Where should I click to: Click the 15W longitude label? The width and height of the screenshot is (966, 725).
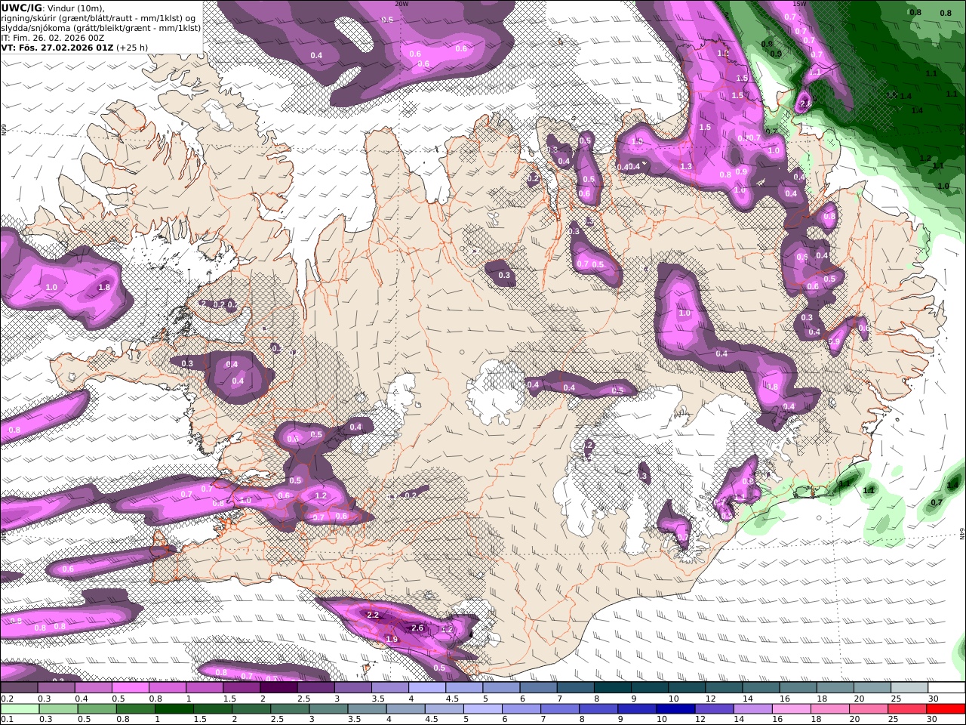point(800,4)
